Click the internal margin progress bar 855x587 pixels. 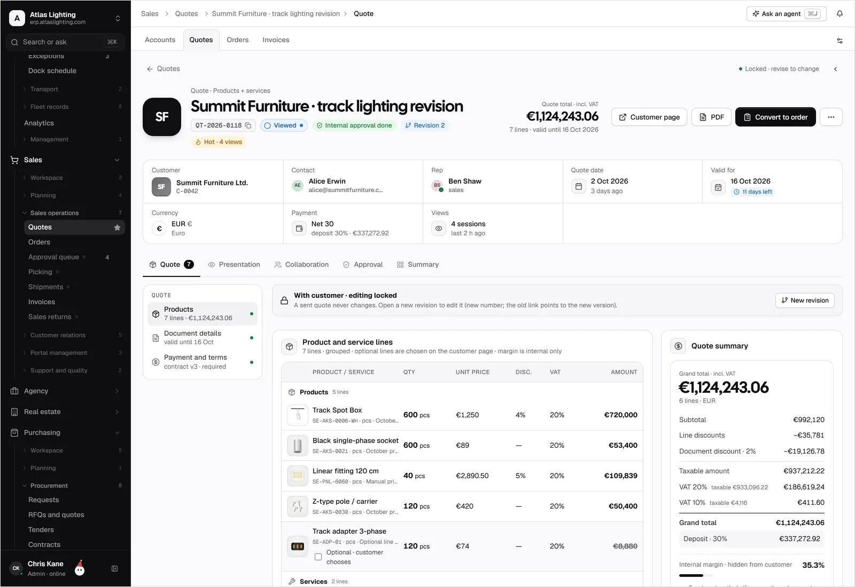[696, 575]
